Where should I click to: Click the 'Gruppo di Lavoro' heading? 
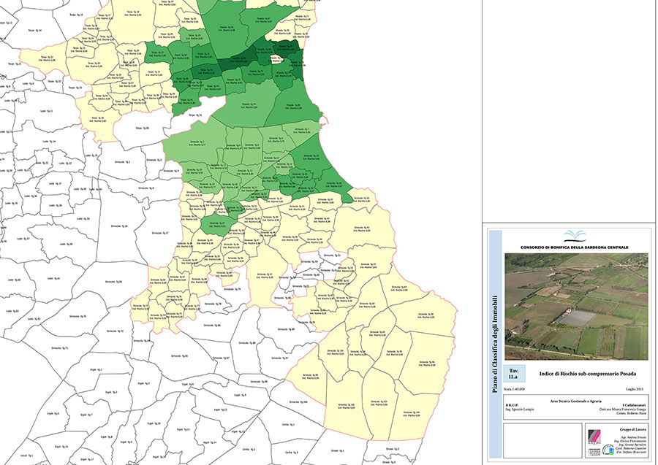[x=633, y=430]
